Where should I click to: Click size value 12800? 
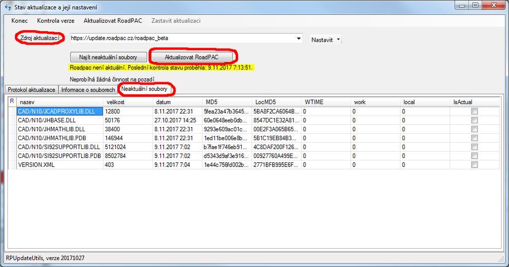click(128, 111)
